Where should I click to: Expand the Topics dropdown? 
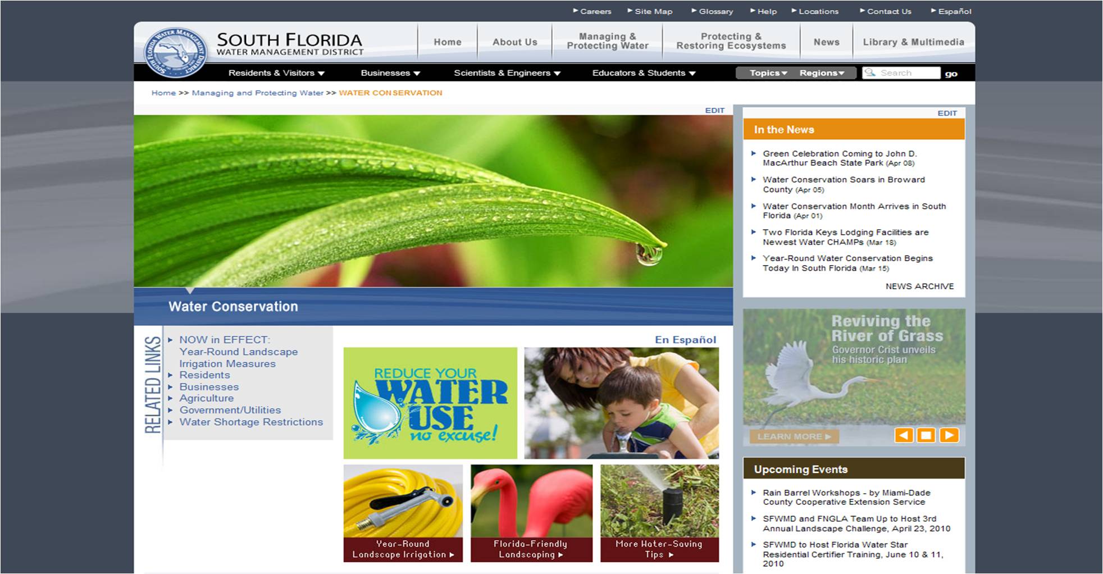click(x=768, y=73)
